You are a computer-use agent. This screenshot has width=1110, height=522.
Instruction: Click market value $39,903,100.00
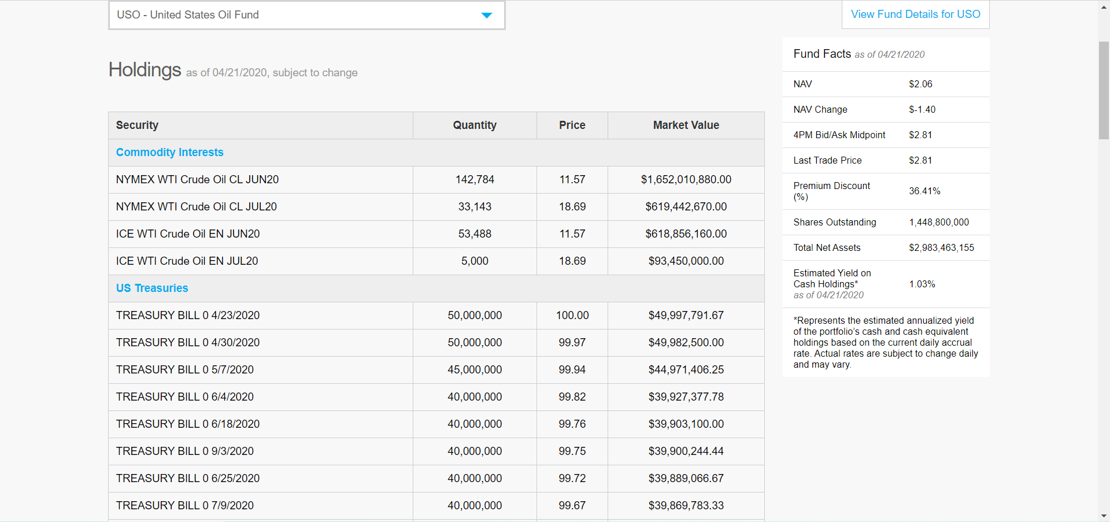(x=686, y=424)
